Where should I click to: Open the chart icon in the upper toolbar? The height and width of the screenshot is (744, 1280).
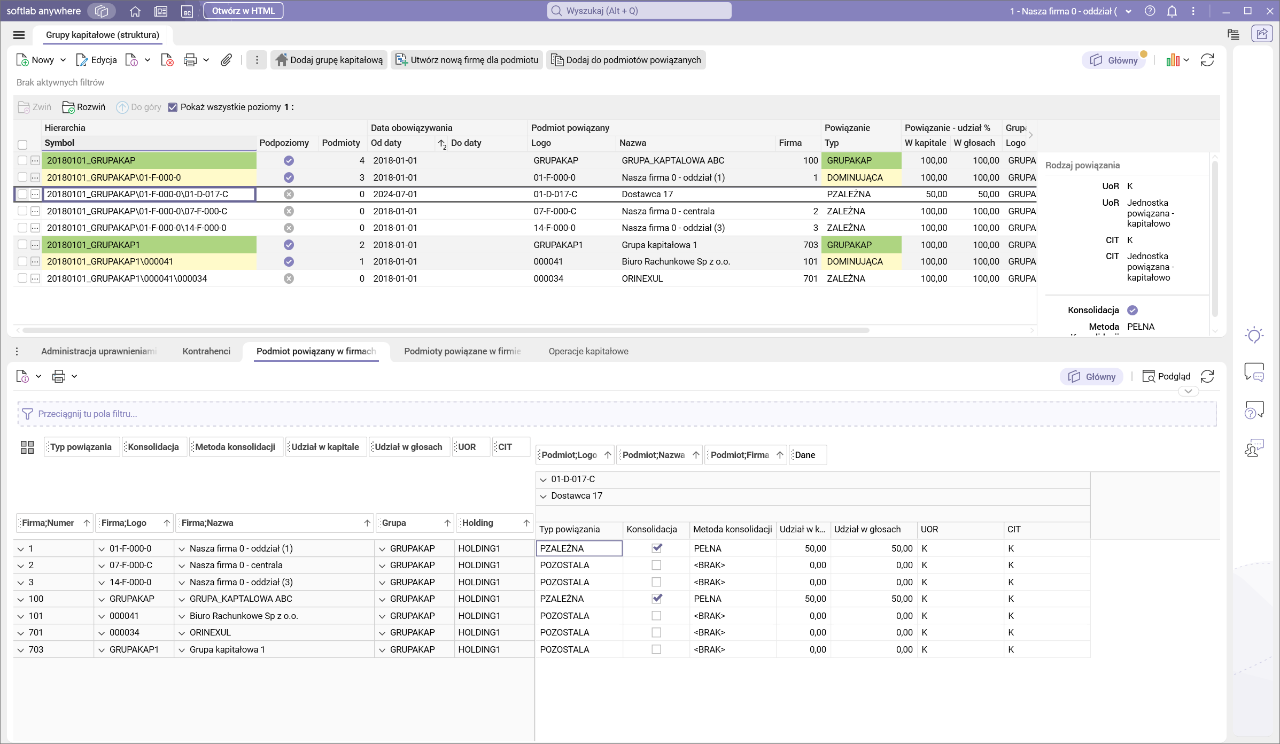(1173, 60)
